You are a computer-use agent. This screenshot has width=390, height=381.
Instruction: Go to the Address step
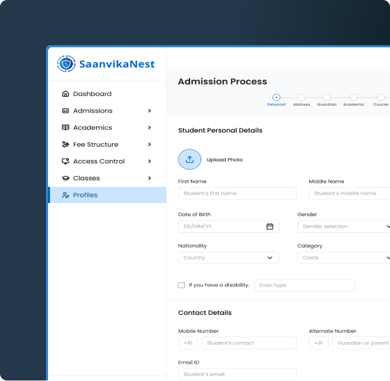[x=302, y=97]
